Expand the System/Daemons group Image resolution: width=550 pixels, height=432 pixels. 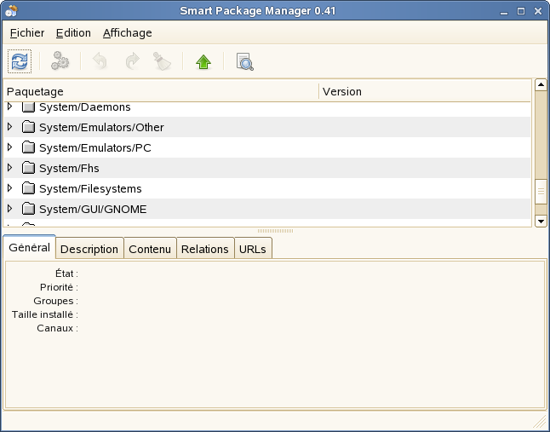point(10,107)
